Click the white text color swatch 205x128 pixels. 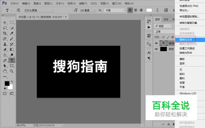tap(149, 10)
